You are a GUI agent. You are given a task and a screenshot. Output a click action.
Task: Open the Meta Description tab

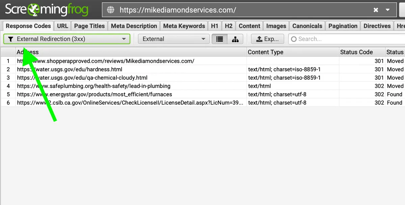tap(134, 26)
